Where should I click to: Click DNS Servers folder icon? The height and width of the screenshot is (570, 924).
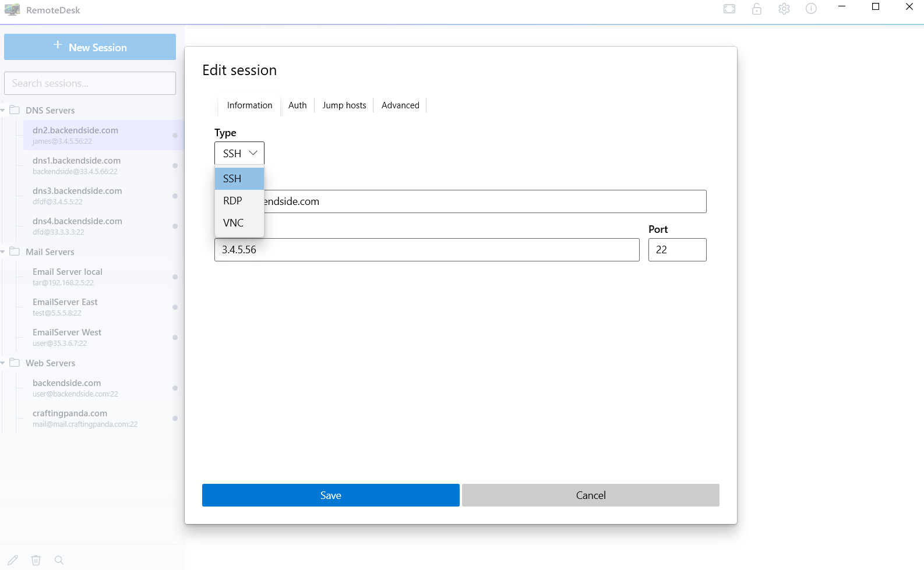(x=15, y=110)
